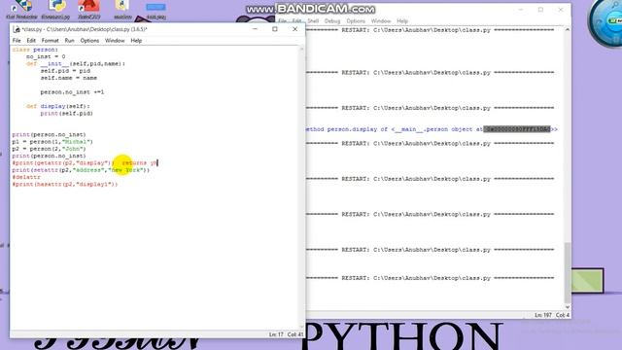Click the IDLE file icon in editor title bar
The width and height of the screenshot is (622, 350).
(17, 29)
